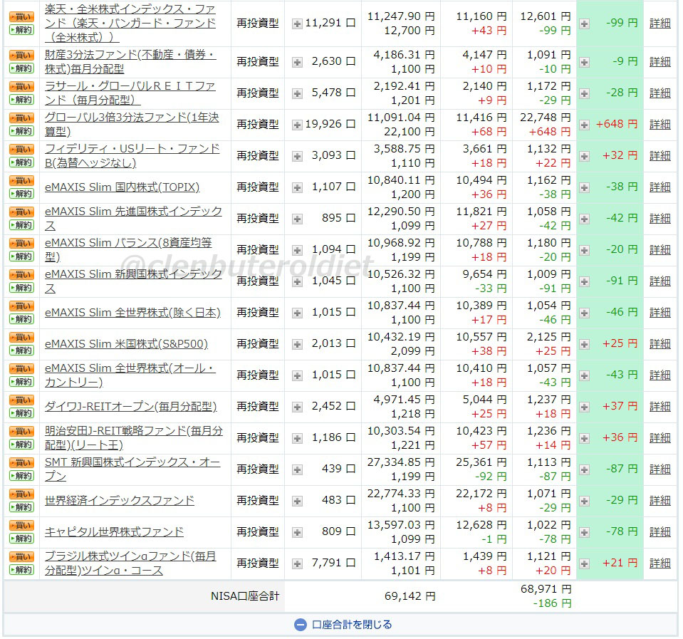The image size is (683, 639).
Task: Click 買い button for 世界経済インデックスファンド
Action: [22, 494]
